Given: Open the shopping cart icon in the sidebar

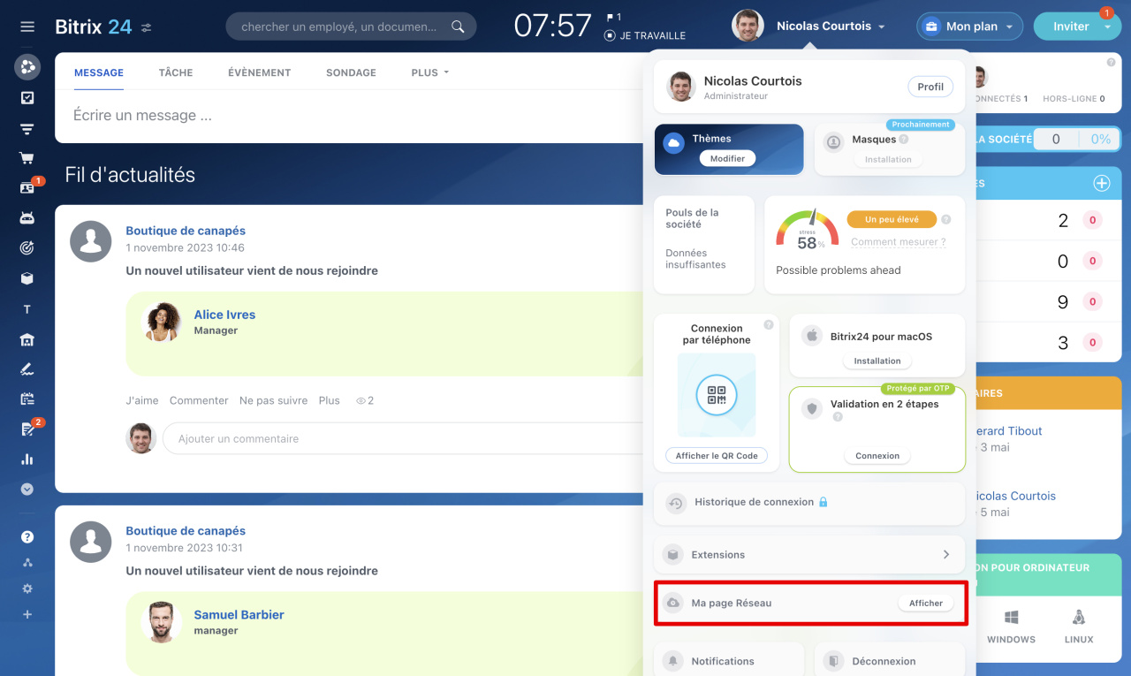Looking at the screenshot, I should pyautogui.click(x=27, y=159).
